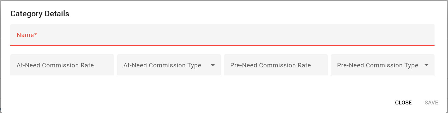Click the Pre-Need Commission Type dropdown arrow

426,65
